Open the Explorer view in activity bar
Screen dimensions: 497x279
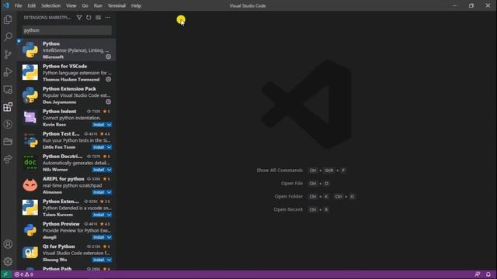click(x=8, y=19)
